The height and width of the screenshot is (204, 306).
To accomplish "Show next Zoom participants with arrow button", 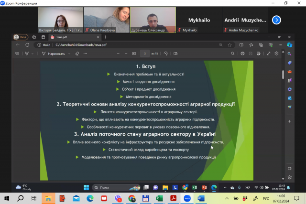I will tap(276, 20).
